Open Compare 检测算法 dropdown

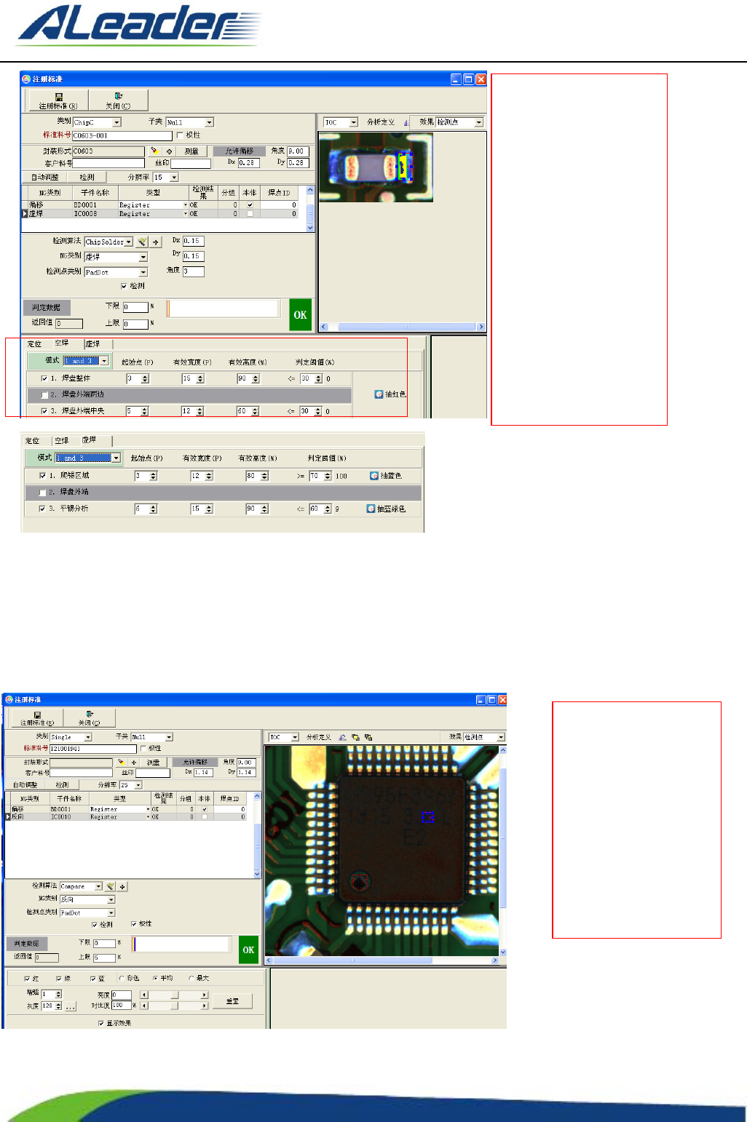point(98,886)
